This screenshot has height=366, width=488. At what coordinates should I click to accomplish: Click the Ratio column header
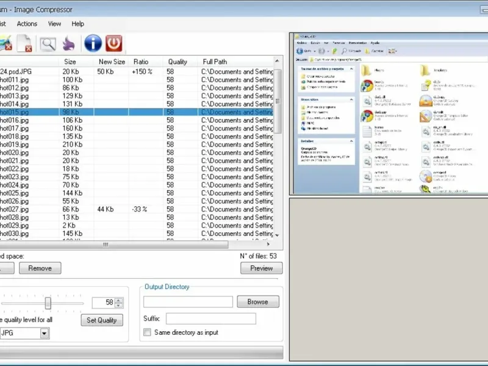(x=146, y=62)
